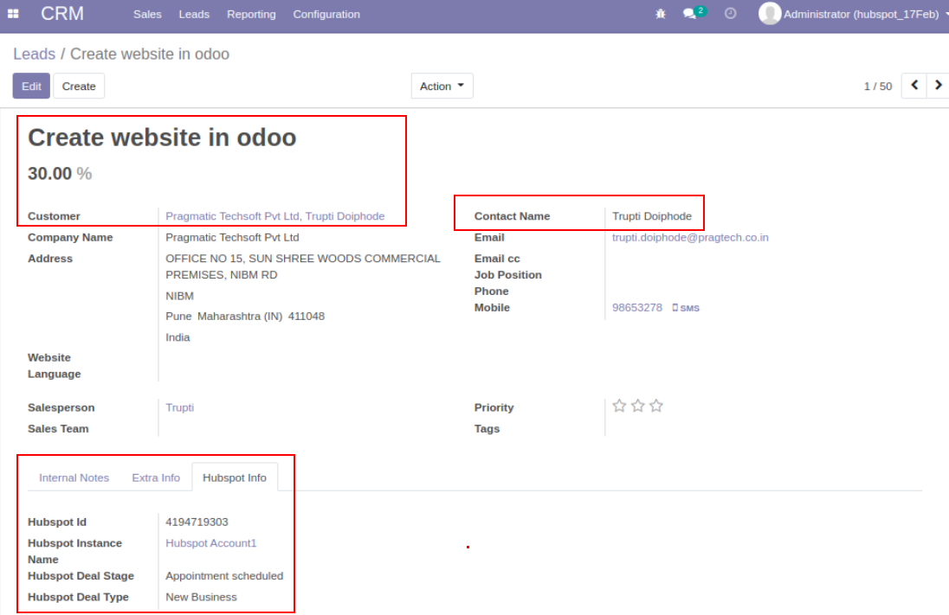Open the Leads menu
This screenshot has height=615, width=949.
[x=194, y=14]
